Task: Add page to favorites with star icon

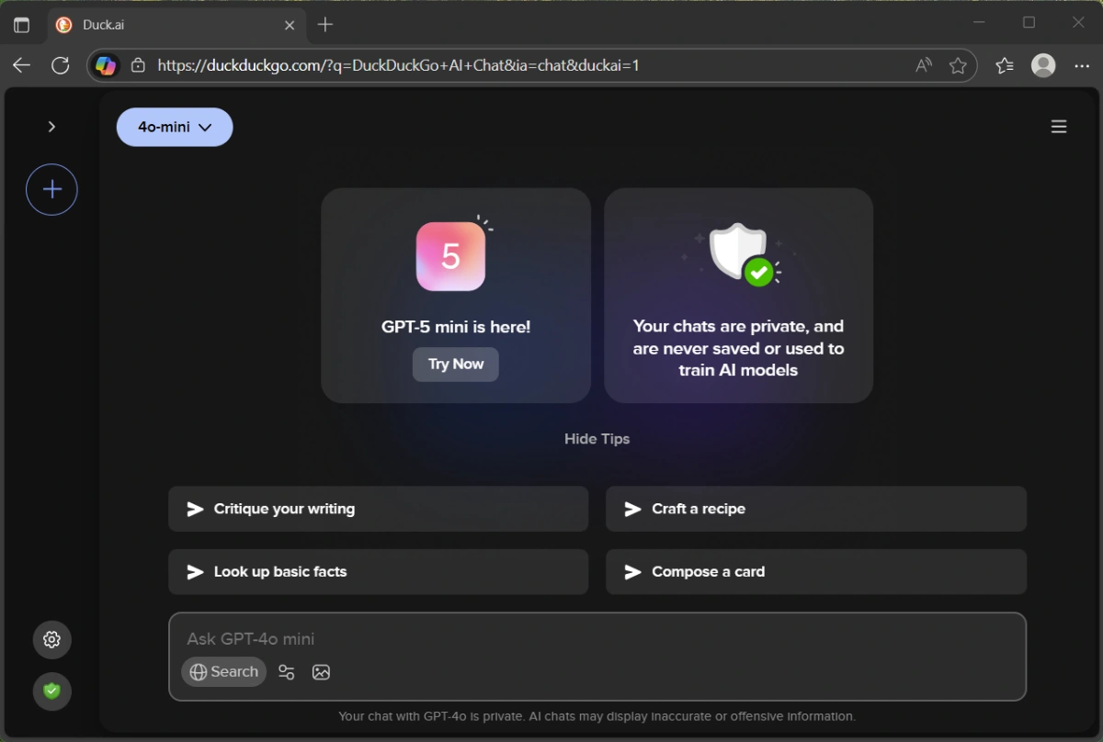Action: [958, 65]
